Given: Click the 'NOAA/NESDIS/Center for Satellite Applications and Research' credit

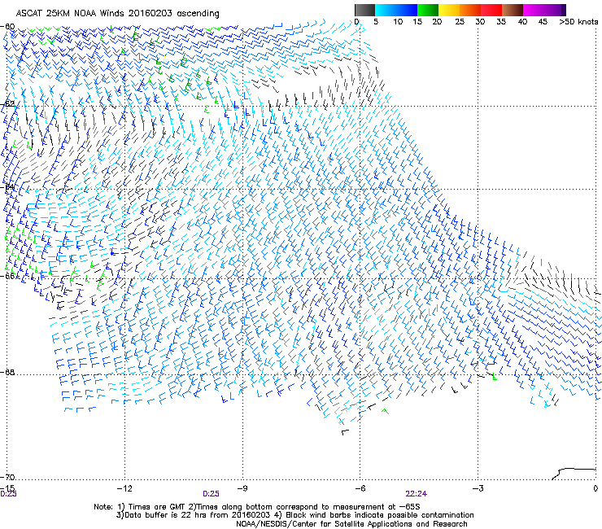Looking at the screenshot, I should (x=351, y=523).
